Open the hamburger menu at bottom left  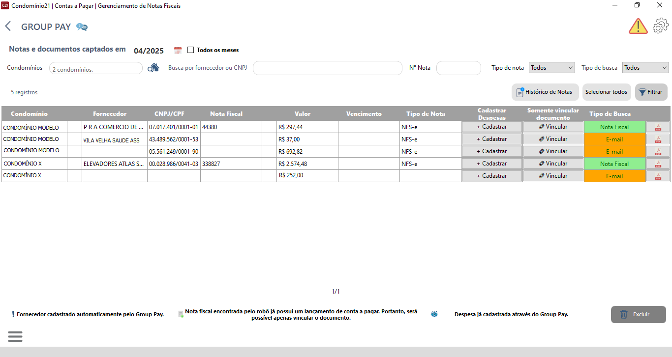pyautogui.click(x=15, y=336)
